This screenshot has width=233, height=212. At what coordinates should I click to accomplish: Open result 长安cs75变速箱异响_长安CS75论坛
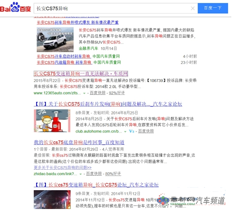[x=96, y=185]
